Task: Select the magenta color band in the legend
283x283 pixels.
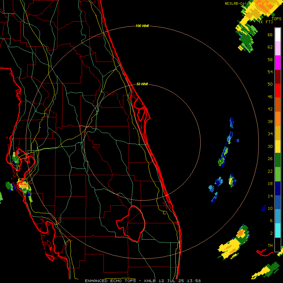Action: [278, 63]
